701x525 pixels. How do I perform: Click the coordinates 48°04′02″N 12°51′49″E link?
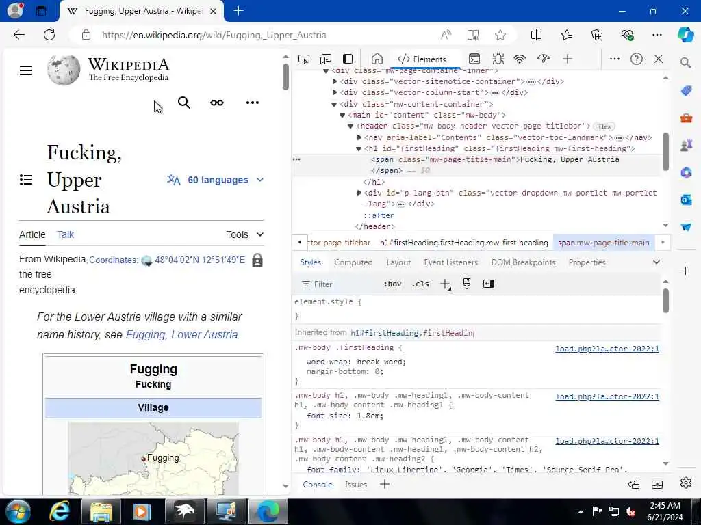click(x=200, y=260)
